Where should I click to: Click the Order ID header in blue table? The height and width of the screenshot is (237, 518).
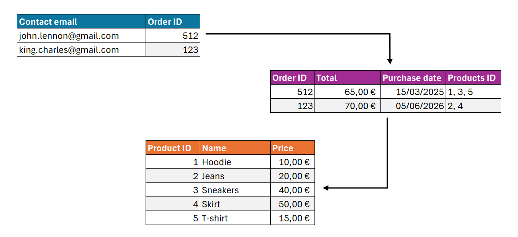point(173,22)
